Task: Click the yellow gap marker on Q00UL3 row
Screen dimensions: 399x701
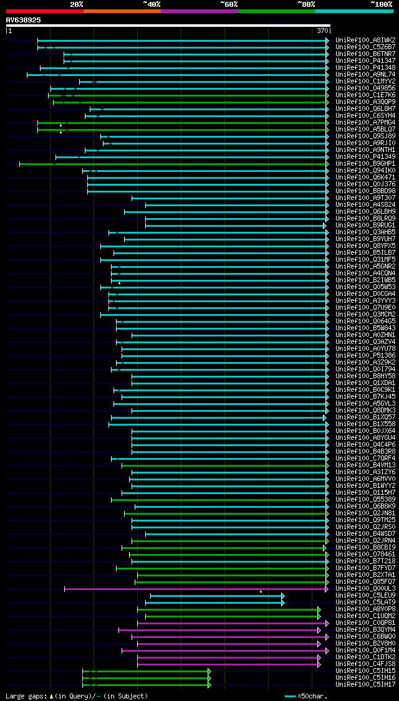Action: (x=261, y=591)
